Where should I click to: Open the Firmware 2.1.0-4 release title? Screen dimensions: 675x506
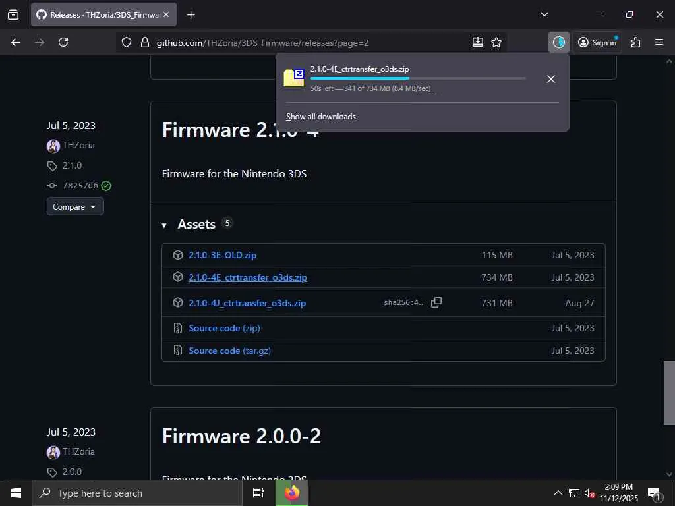pos(241,130)
